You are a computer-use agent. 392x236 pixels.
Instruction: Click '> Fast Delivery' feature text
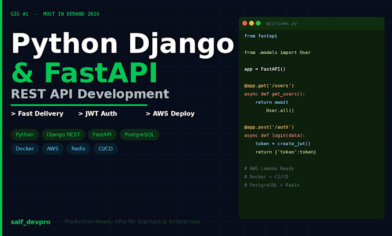37,114
